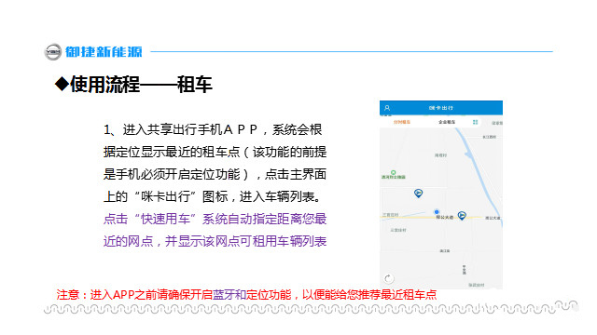Tap the blue current location dot
Viewport: 597px width, 335px height.
click(437, 211)
